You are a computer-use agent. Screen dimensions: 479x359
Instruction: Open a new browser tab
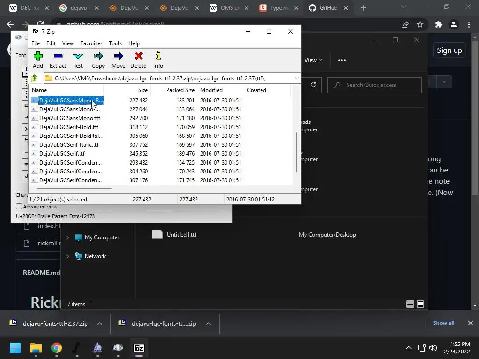pyautogui.click(x=363, y=8)
